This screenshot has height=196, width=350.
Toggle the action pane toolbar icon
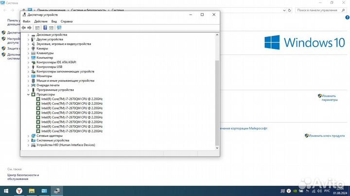pyautogui.click(x=52, y=28)
